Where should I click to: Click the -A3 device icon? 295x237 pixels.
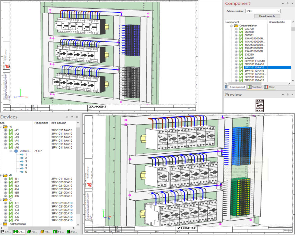11,137
